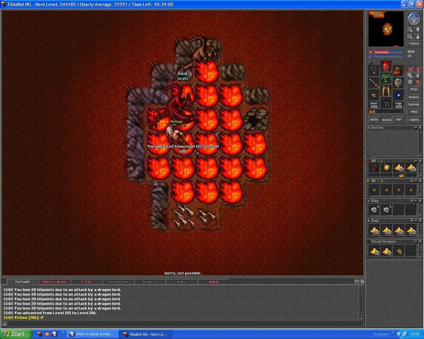Image resolution: width=424 pixels, height=339 pixels.
Task: Click the Logout button
Action: (414, 120)
